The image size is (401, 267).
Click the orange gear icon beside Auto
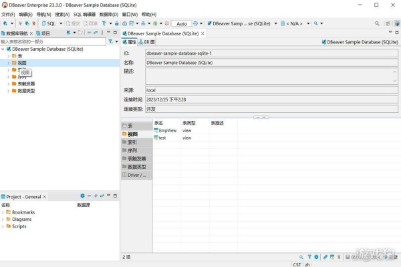click(x=166, y=23)
